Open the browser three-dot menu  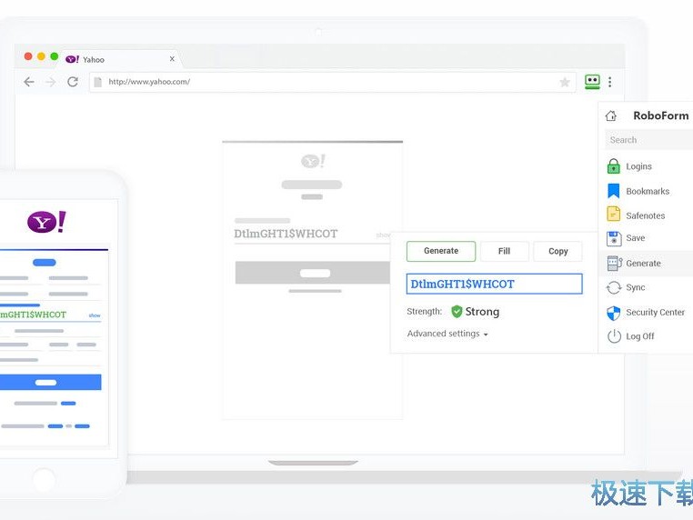pyautogui.click(x=610, y=82)
